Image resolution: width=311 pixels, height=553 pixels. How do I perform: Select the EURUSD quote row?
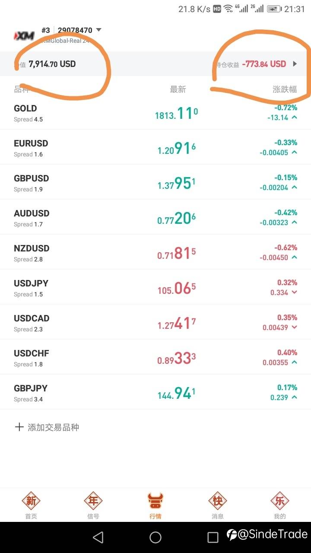(86, 148)
